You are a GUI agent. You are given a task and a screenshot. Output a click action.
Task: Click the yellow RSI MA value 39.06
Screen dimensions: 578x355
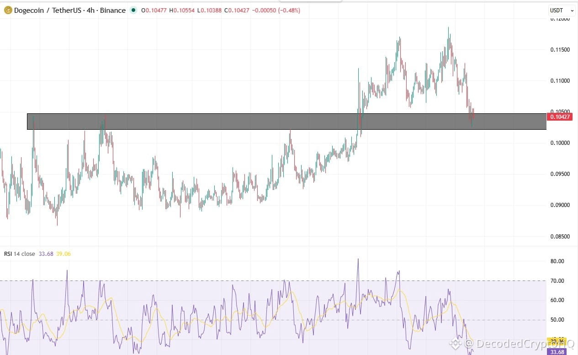tap(63, 254)
